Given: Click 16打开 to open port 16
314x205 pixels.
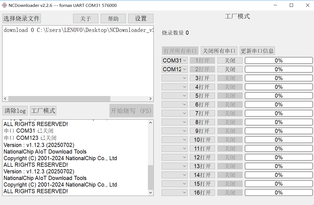Looking at the screenshot, I should point(202,192).
